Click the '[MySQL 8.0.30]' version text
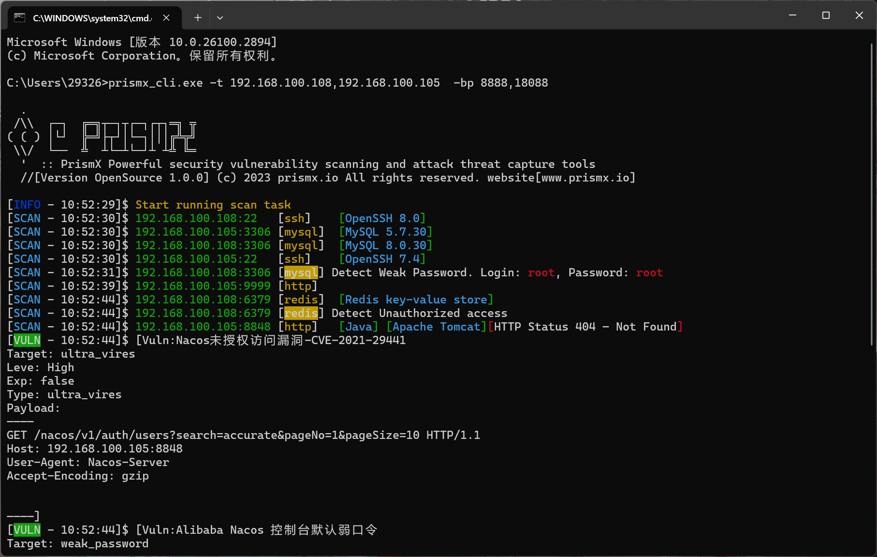This screenshot has width=877, height=557. [386, 246]
